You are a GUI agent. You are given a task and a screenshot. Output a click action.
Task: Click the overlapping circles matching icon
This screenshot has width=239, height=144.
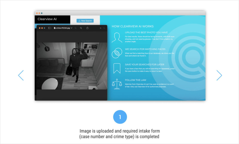pos(117,53)
